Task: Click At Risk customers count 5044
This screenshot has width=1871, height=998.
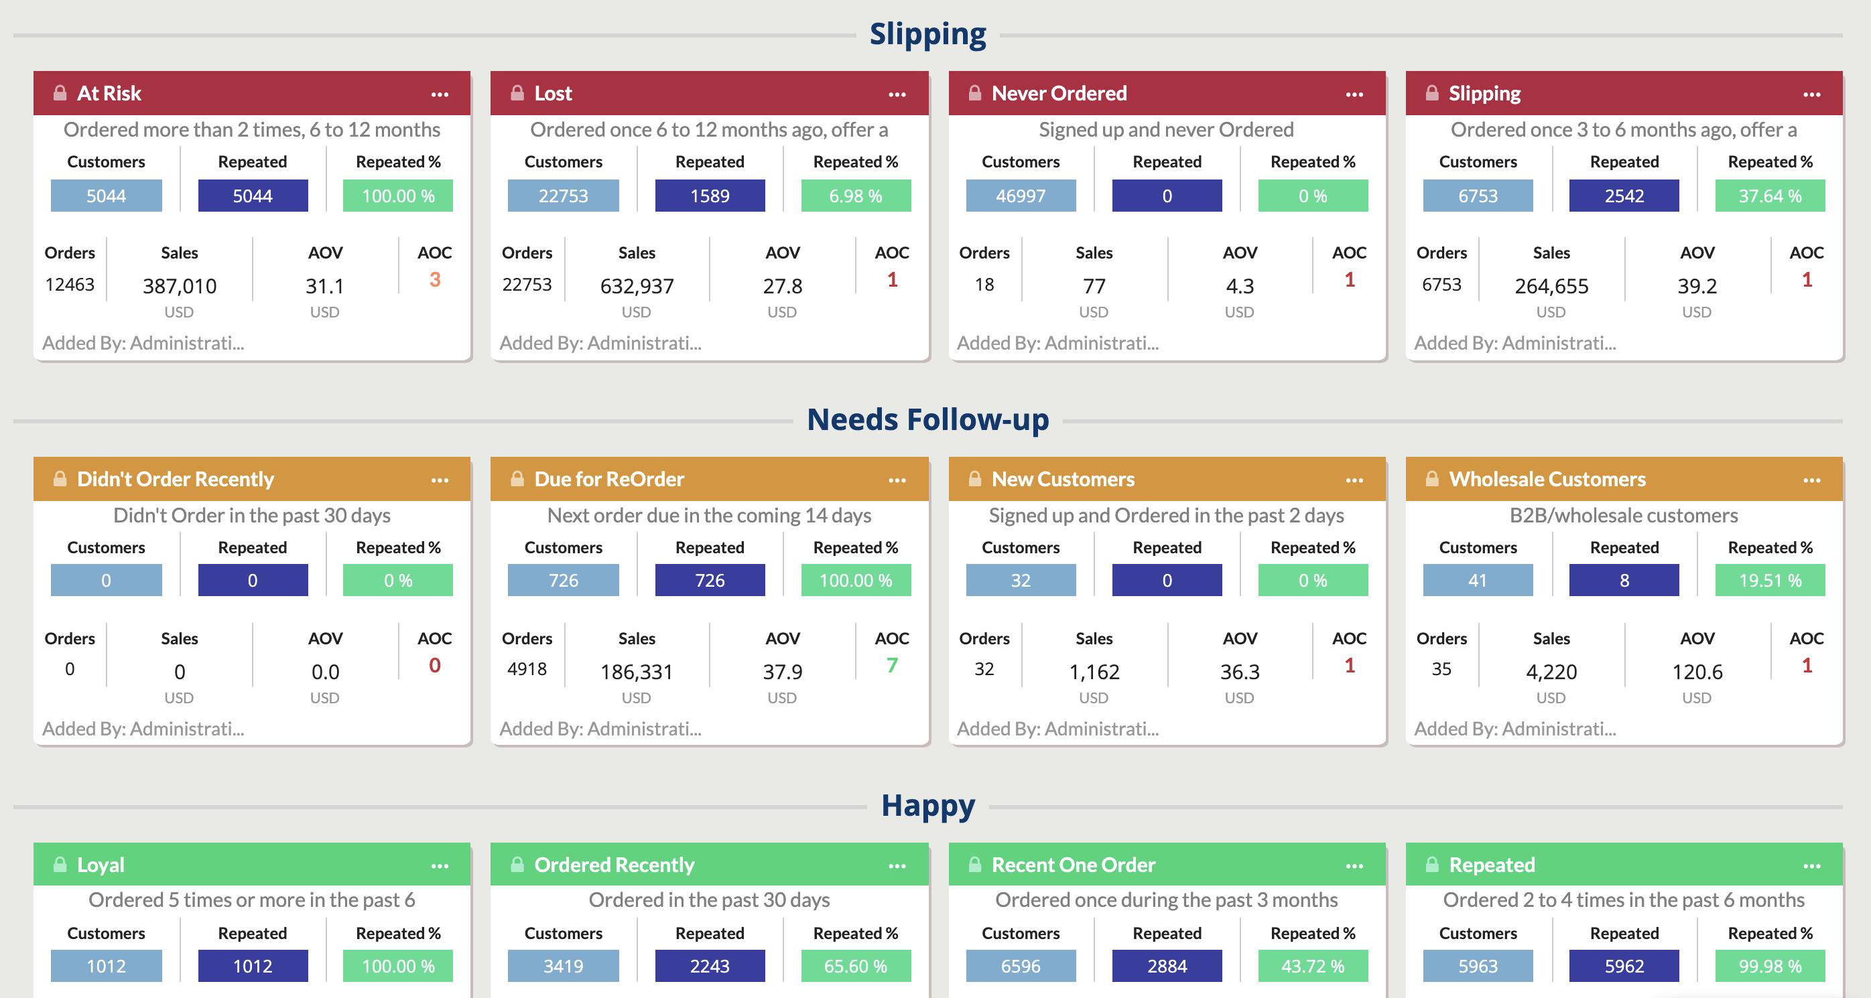Action: [x=106, y=196]
